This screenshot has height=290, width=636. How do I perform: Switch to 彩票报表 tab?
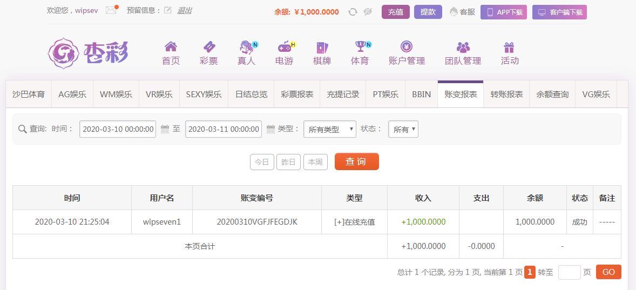point(297,95)
